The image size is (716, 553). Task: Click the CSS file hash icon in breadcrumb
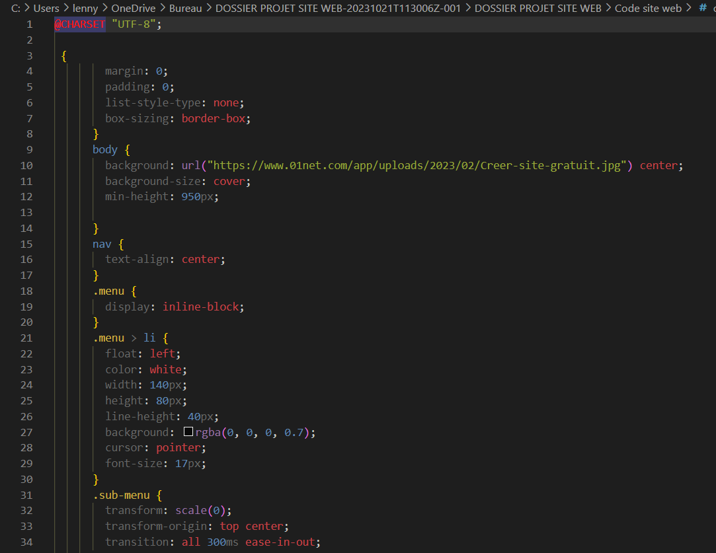coord(703,9)
